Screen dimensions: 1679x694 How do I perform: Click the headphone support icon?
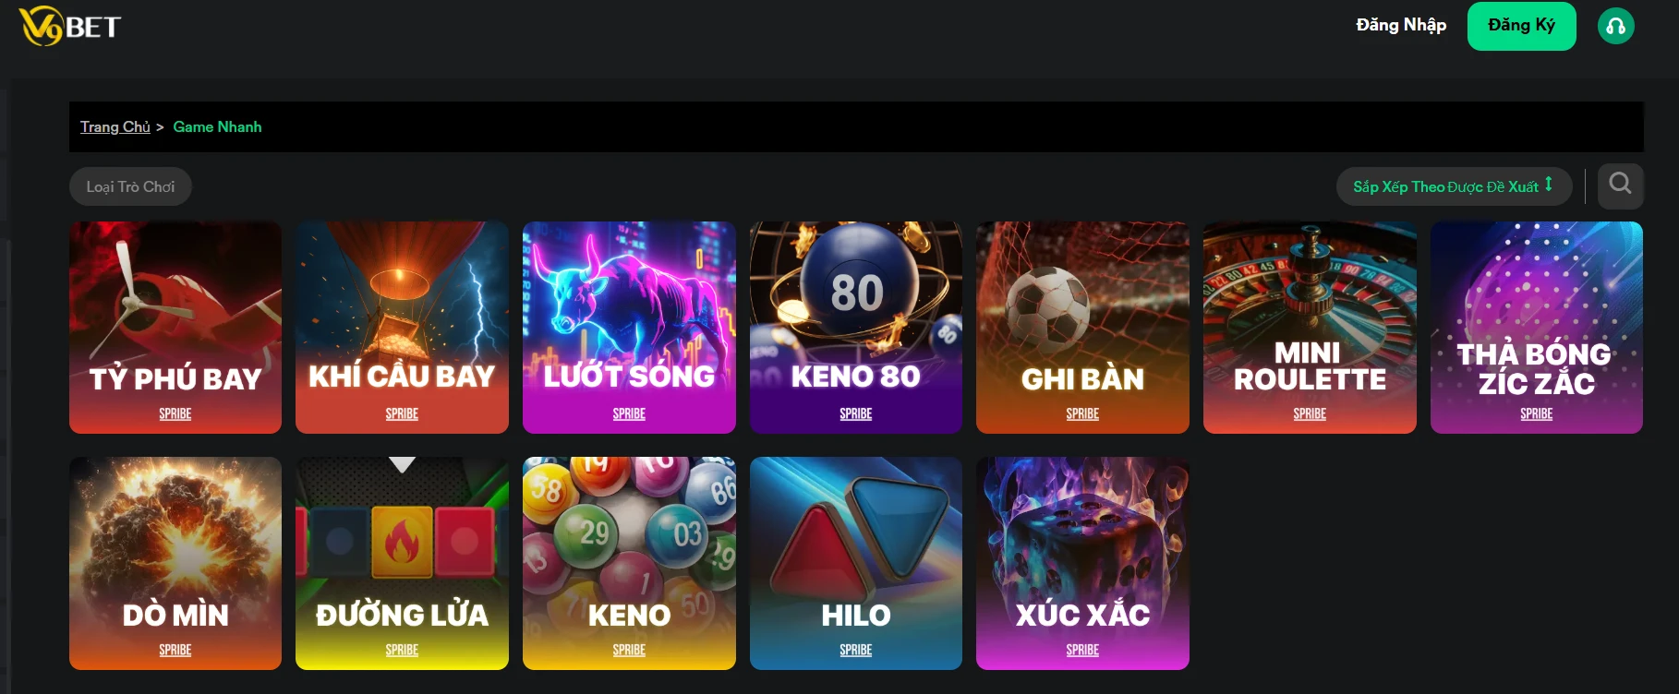[x=1616, y=26]
